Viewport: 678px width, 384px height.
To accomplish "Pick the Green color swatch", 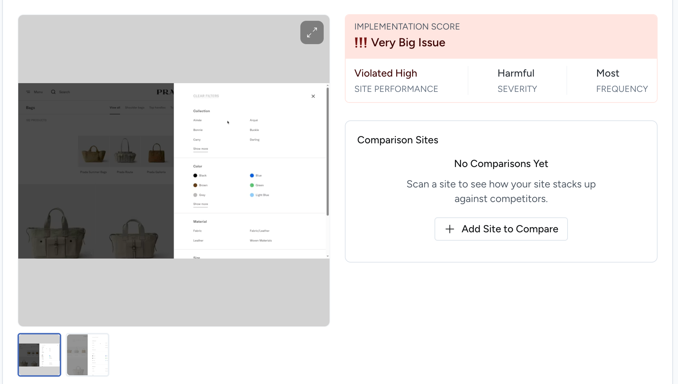I will [x=252, y=185].
